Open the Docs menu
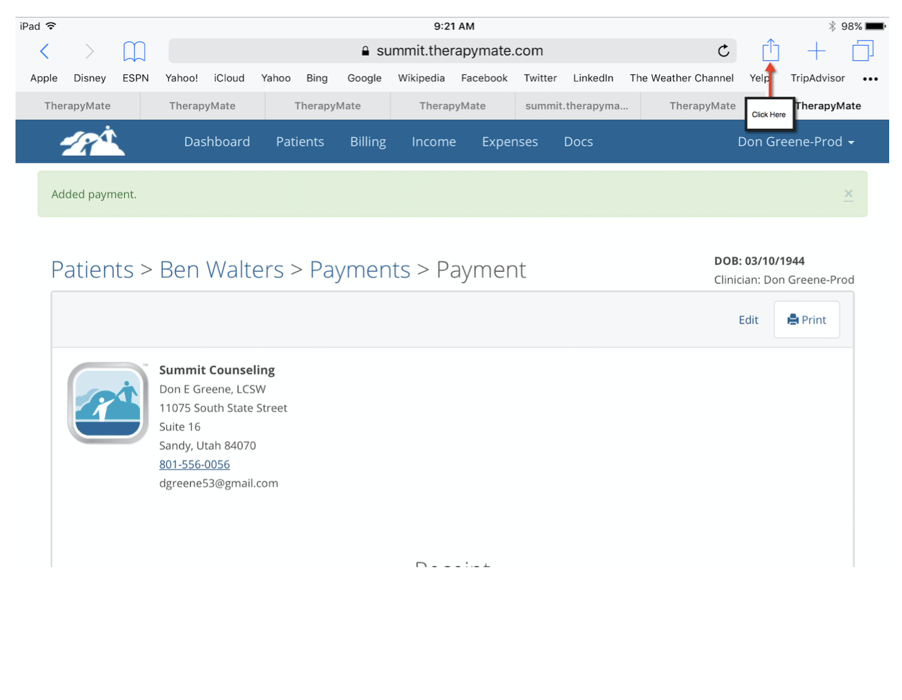902x700 pixels. 578,142
